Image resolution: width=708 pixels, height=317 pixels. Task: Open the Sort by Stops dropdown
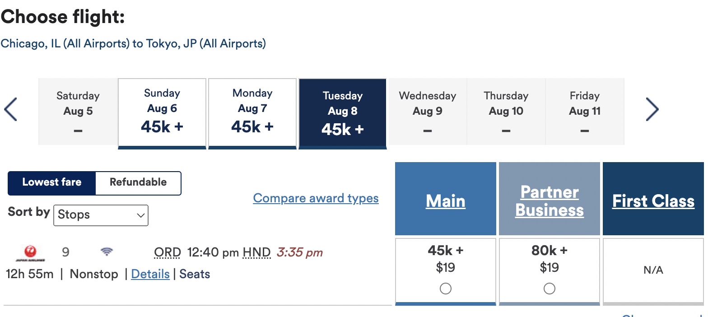[101, 215]
